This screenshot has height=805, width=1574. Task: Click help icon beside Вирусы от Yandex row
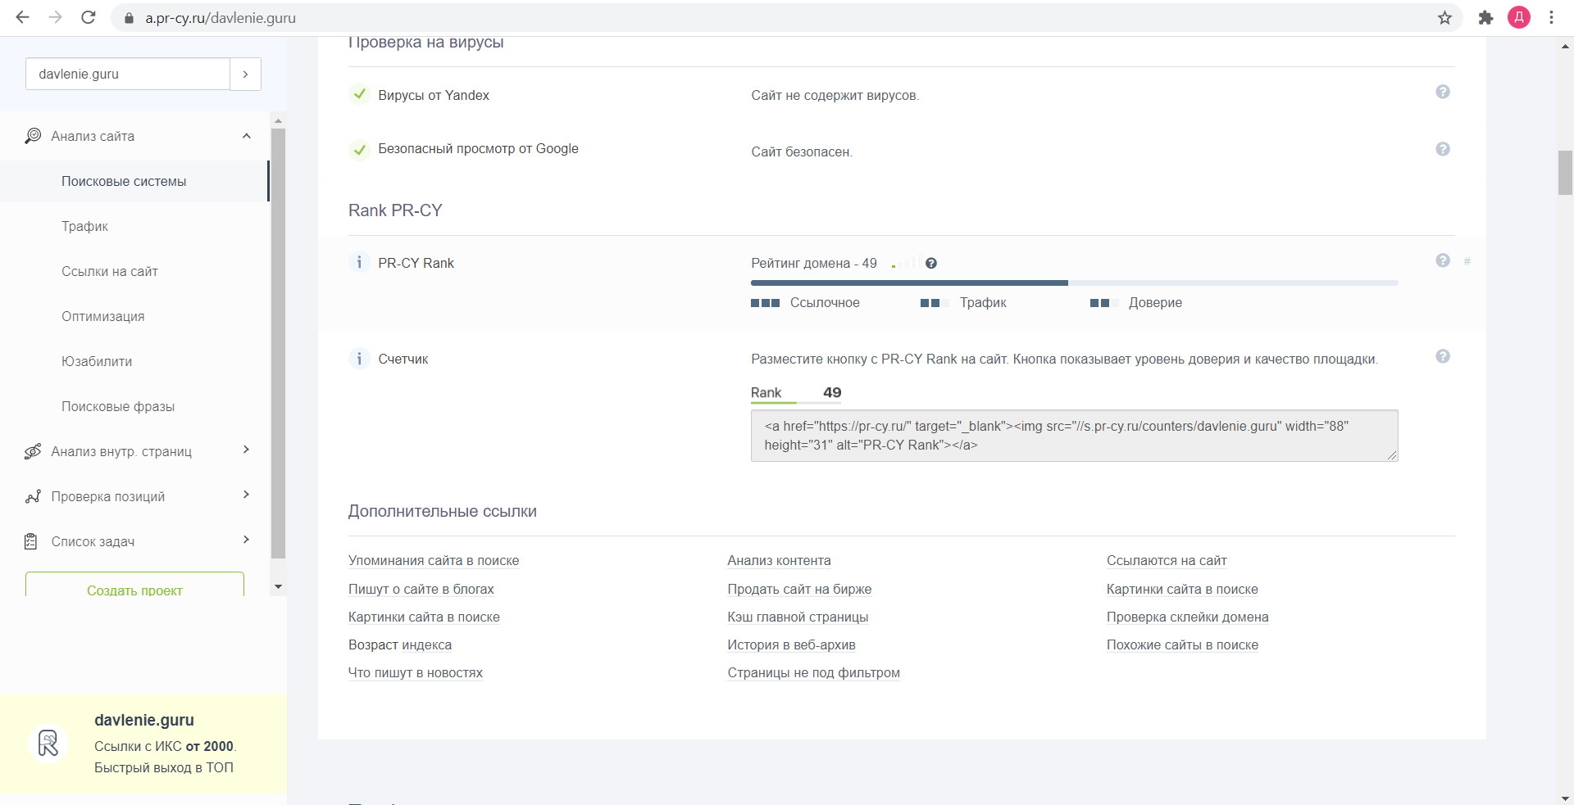1443,92
